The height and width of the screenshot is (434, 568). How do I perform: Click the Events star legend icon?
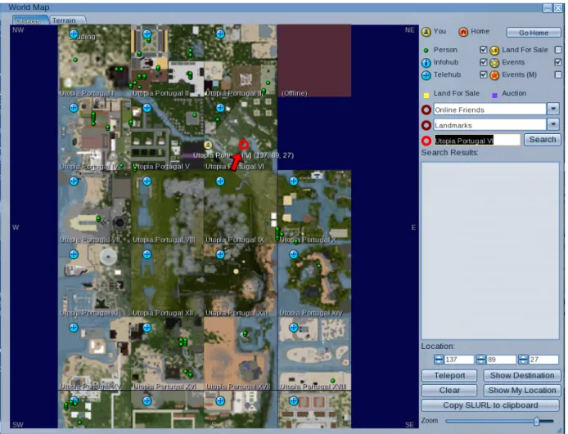(494, 63)
